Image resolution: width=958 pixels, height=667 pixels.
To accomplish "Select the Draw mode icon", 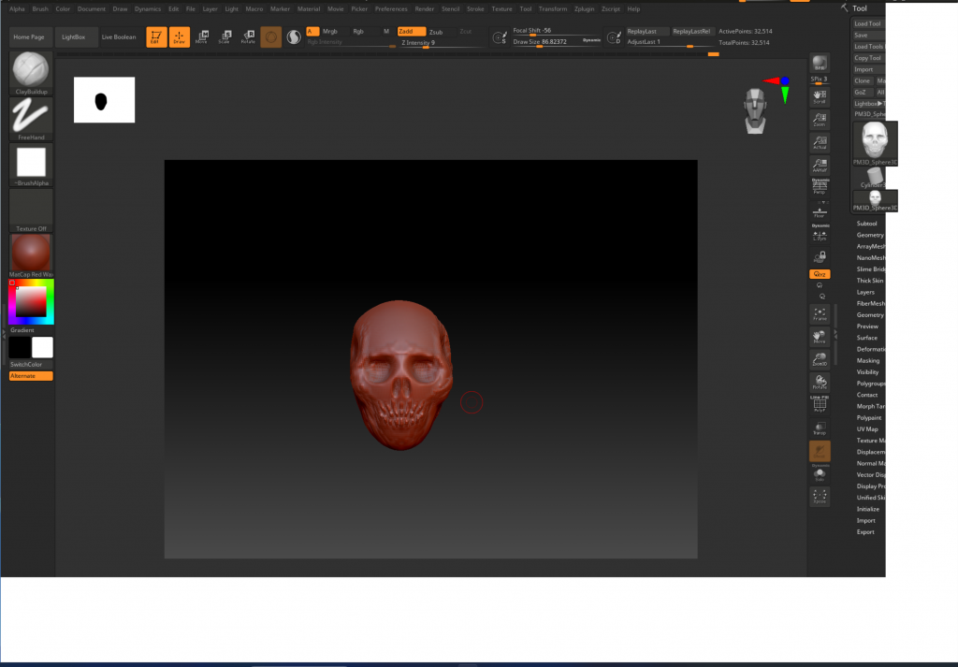I will tap(179, 37).
